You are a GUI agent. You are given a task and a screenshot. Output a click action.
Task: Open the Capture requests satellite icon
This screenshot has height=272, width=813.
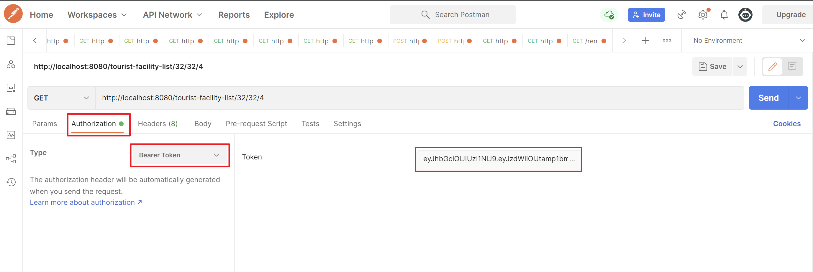[682, 14]
